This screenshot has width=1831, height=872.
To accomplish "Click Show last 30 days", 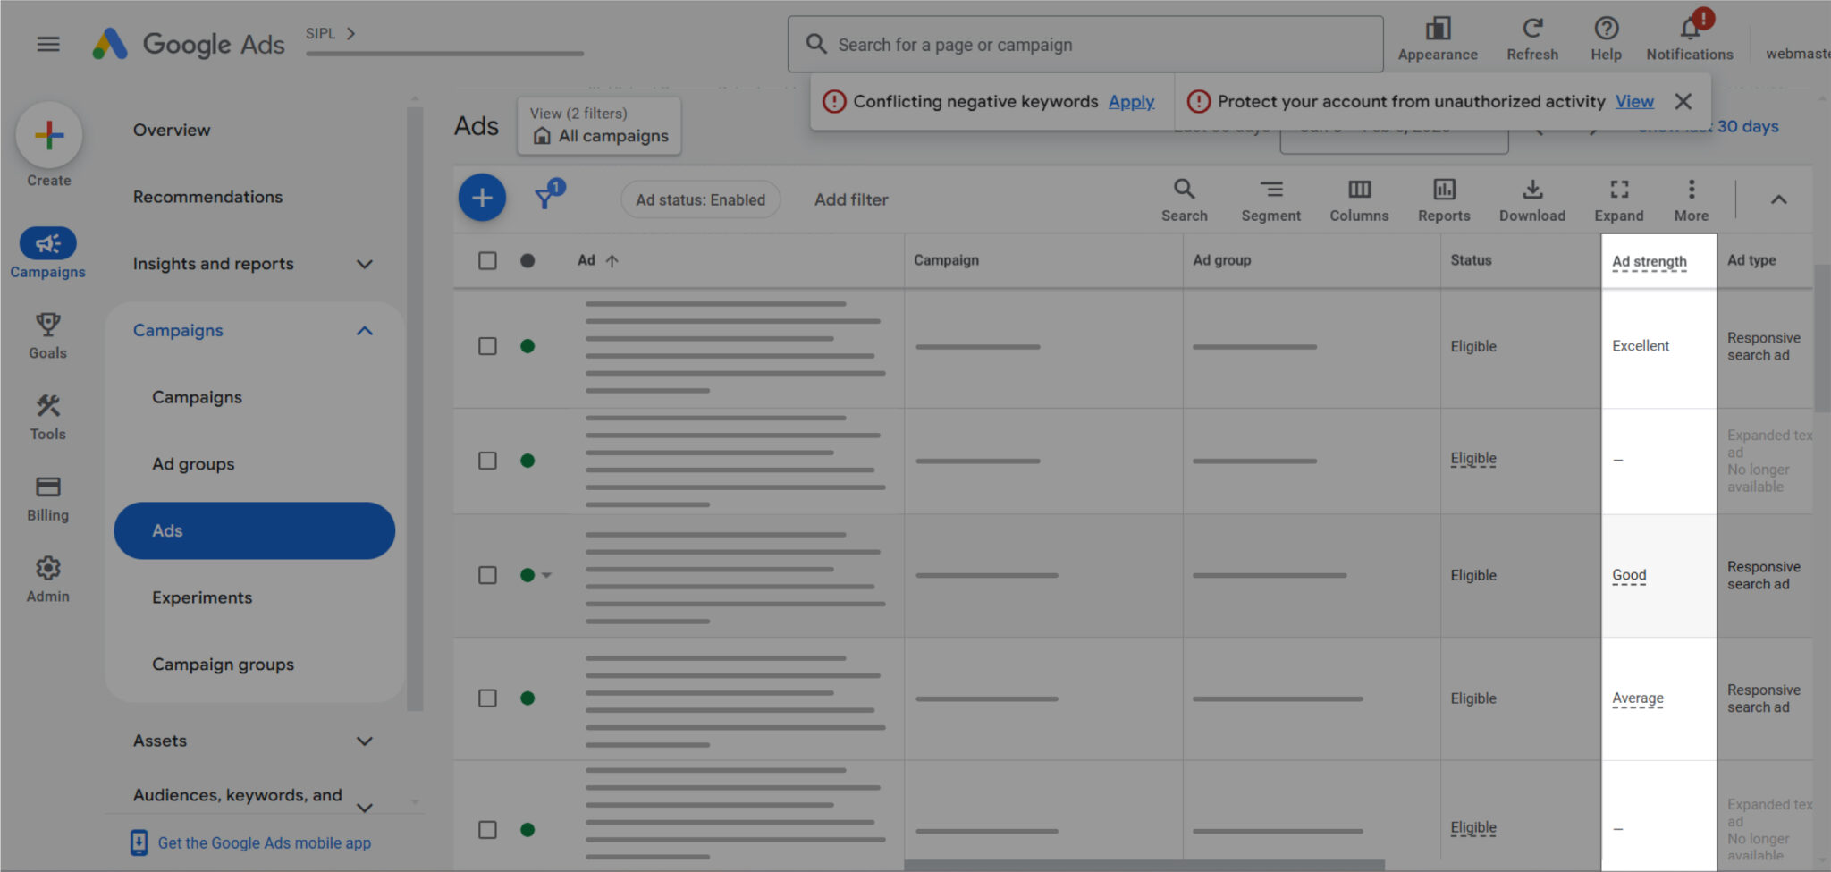I will point(1709,127).
